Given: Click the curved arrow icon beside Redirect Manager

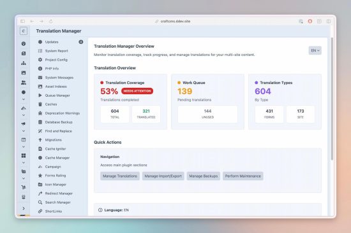Looking at the screenshot, I should pos(40,194).
